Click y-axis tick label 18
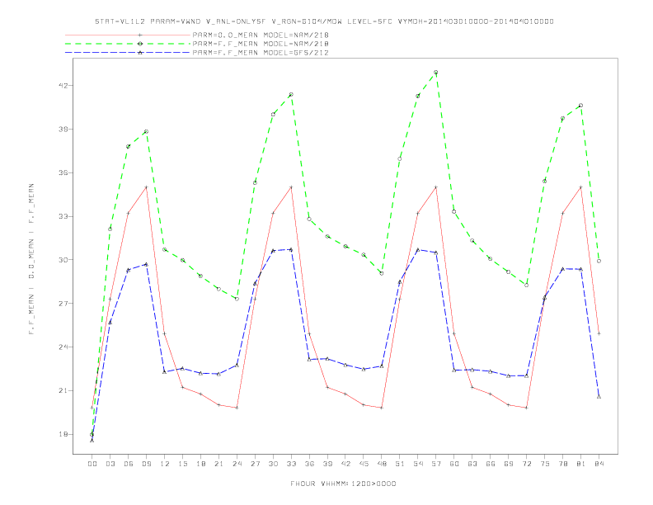 (63, 434)
